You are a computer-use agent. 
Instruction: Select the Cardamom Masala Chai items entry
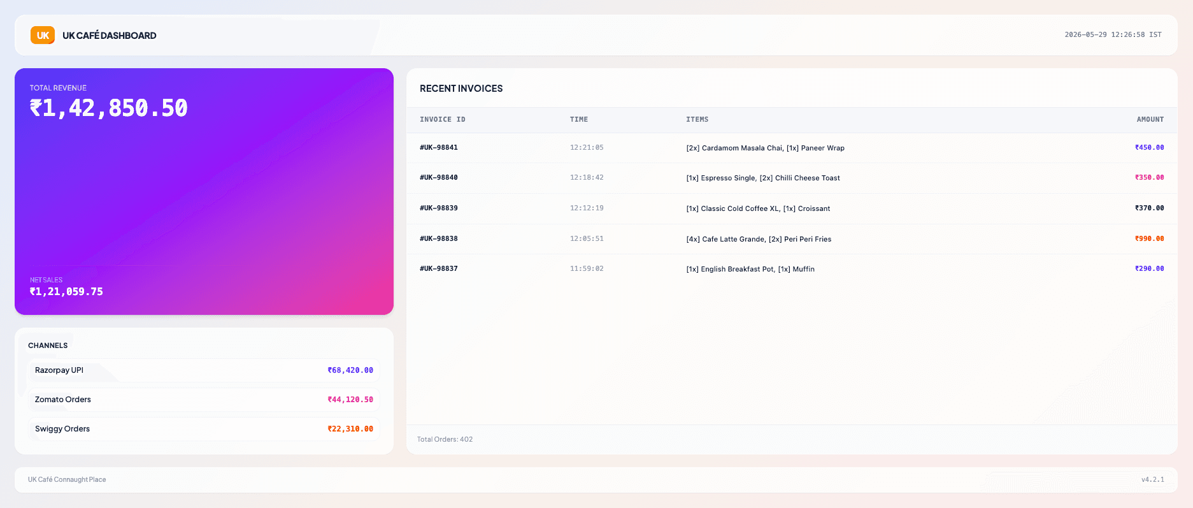765,148
